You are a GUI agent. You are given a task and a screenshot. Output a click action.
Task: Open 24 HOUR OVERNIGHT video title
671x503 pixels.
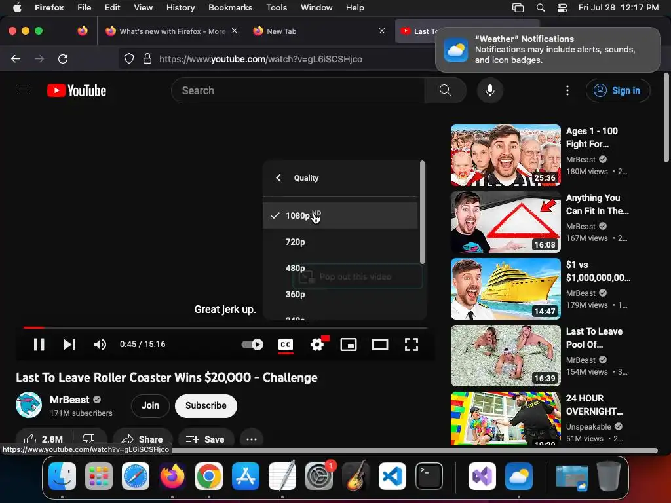tap(594, 405)
